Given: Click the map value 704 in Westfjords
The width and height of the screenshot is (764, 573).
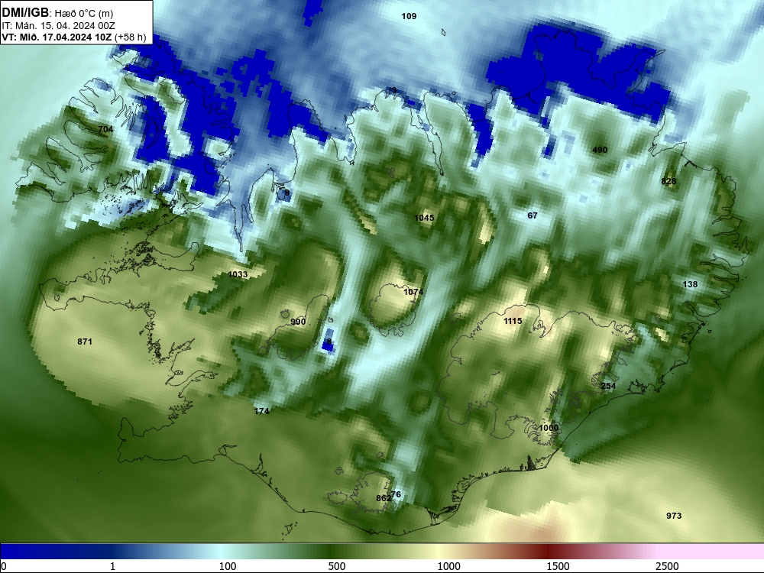Looking at the screenshot, I should coord(105,129).
